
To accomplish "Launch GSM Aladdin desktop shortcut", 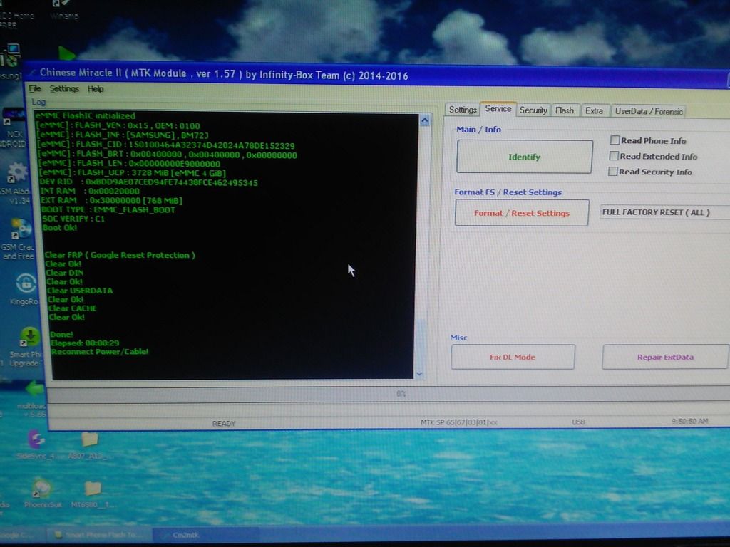I will [x=17, y=173].
